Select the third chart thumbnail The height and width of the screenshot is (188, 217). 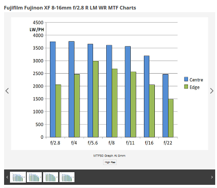50,177
